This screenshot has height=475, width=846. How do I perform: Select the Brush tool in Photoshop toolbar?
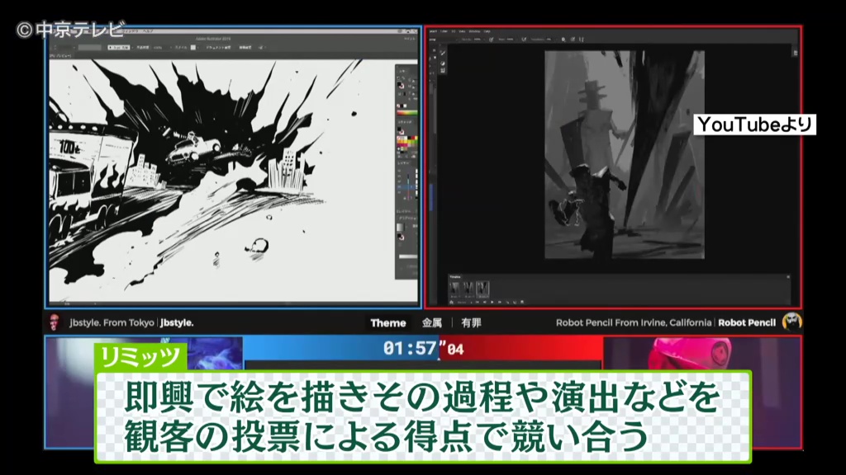(443, 53)
